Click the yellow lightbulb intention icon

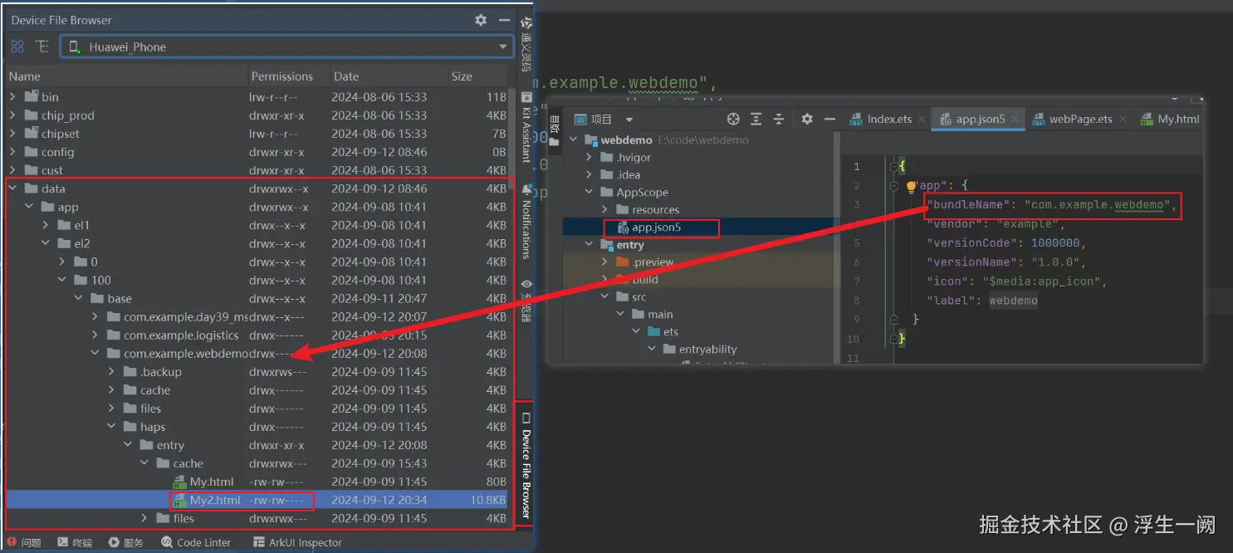[x=911, y=188]
